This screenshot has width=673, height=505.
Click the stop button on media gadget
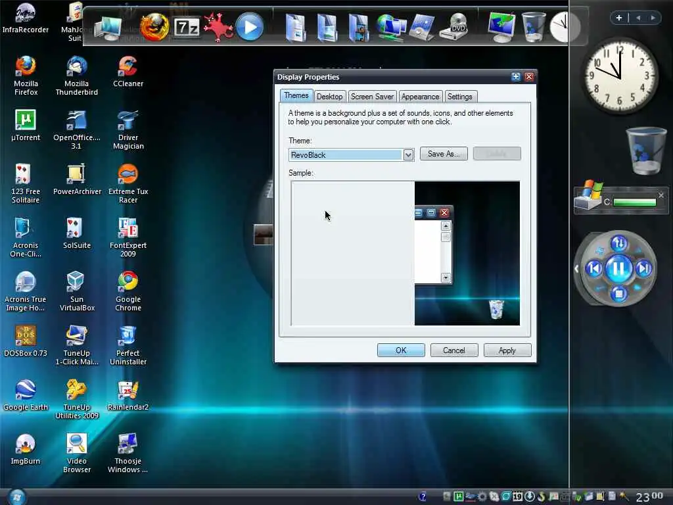tap(619, 294)
